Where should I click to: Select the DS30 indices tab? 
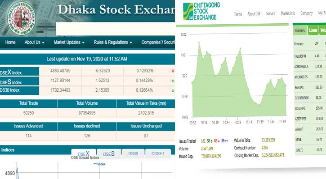133,154
